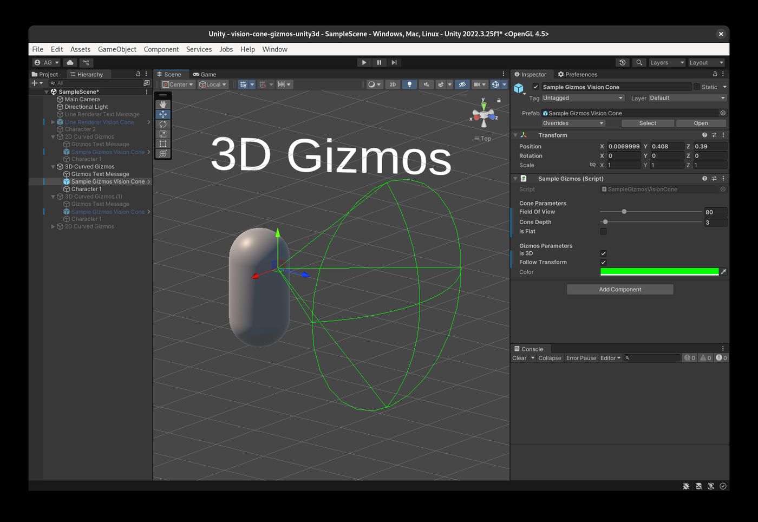Open the prefab Overrides dropdown
This screenshot has width=758, height=522.
click(x=573, y=123)
